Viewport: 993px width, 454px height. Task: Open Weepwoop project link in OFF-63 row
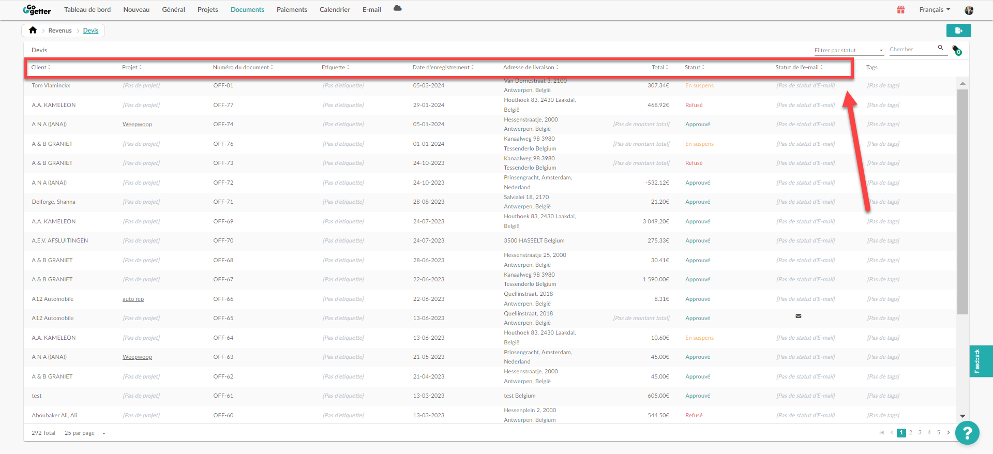tap(137, 357)
